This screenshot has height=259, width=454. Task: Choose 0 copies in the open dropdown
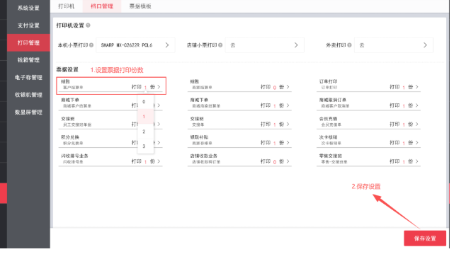pyautogui.click(x=145, y=102)
